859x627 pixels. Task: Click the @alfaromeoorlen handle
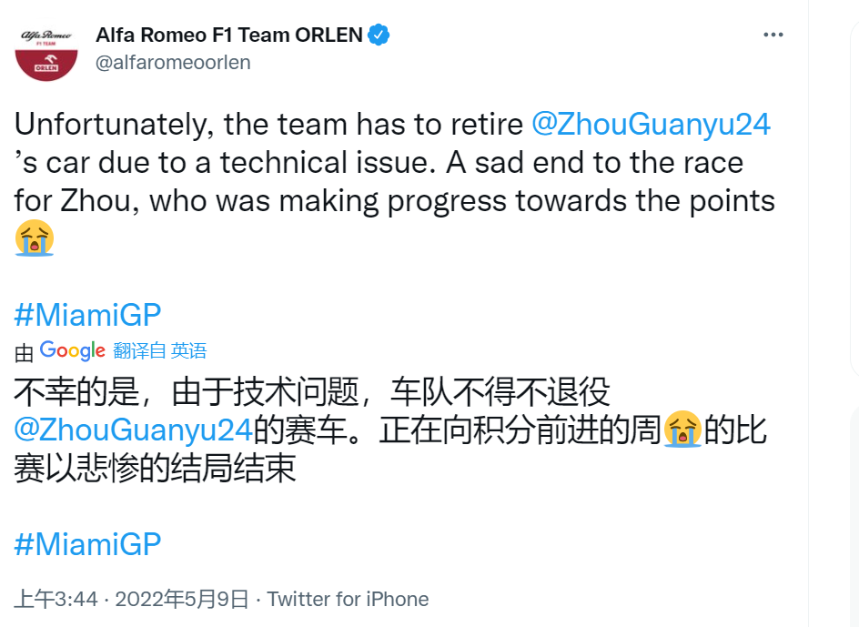coord(173,62)
